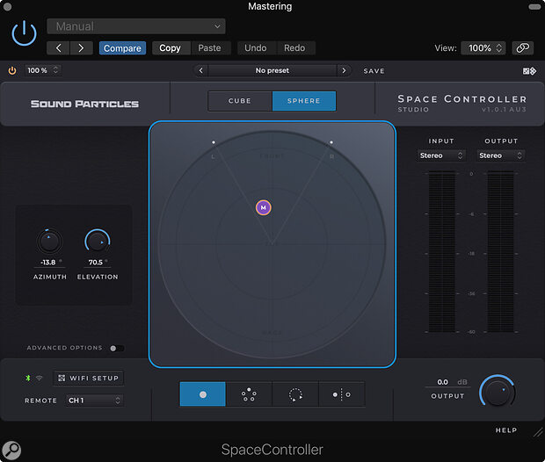Toggle the Advanced Options switch
Image resolution: width=545 pixels, height=462 pixels.
pyautogui.click(x=116, y=348)
